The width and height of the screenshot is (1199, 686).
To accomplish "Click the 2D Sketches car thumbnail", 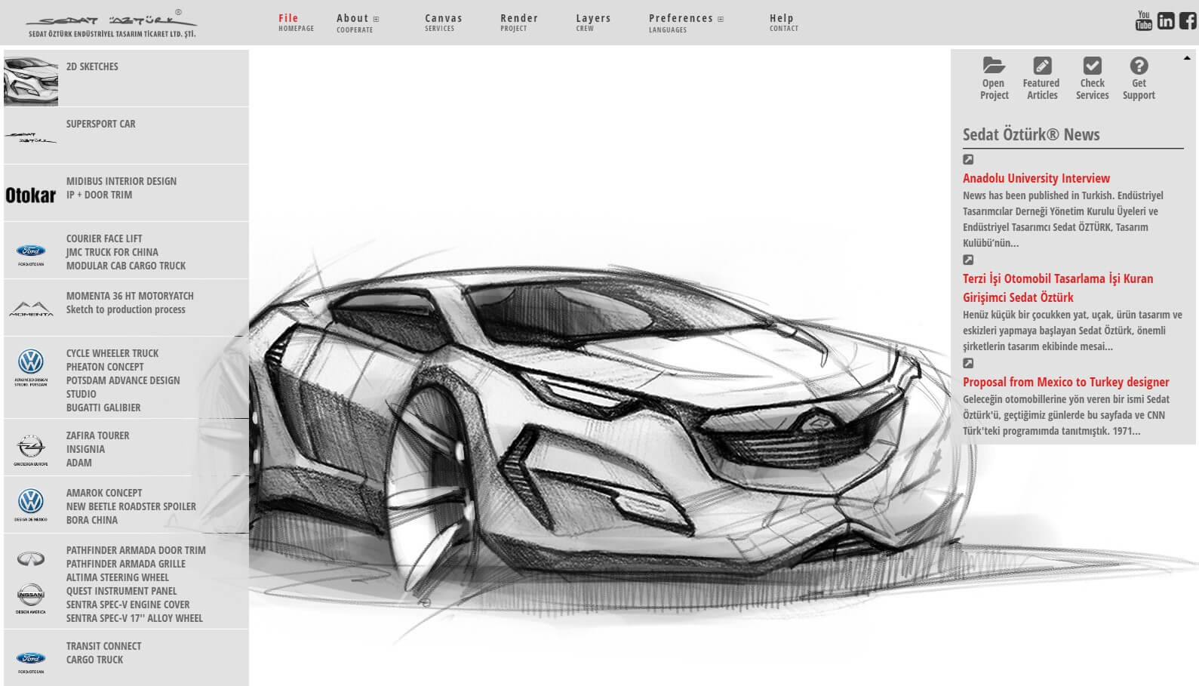I will [31, 80].
